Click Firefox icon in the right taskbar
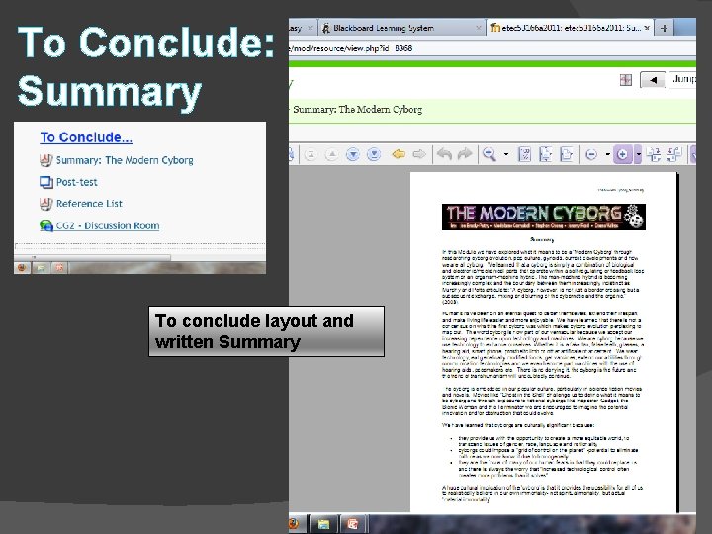The width and height of the screenshot is (712, 534). click(x=295, y=524)
